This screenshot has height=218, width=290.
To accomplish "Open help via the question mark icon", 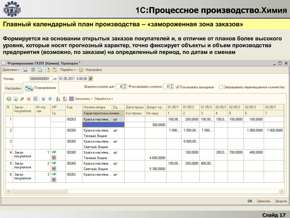I will point(81,70).
